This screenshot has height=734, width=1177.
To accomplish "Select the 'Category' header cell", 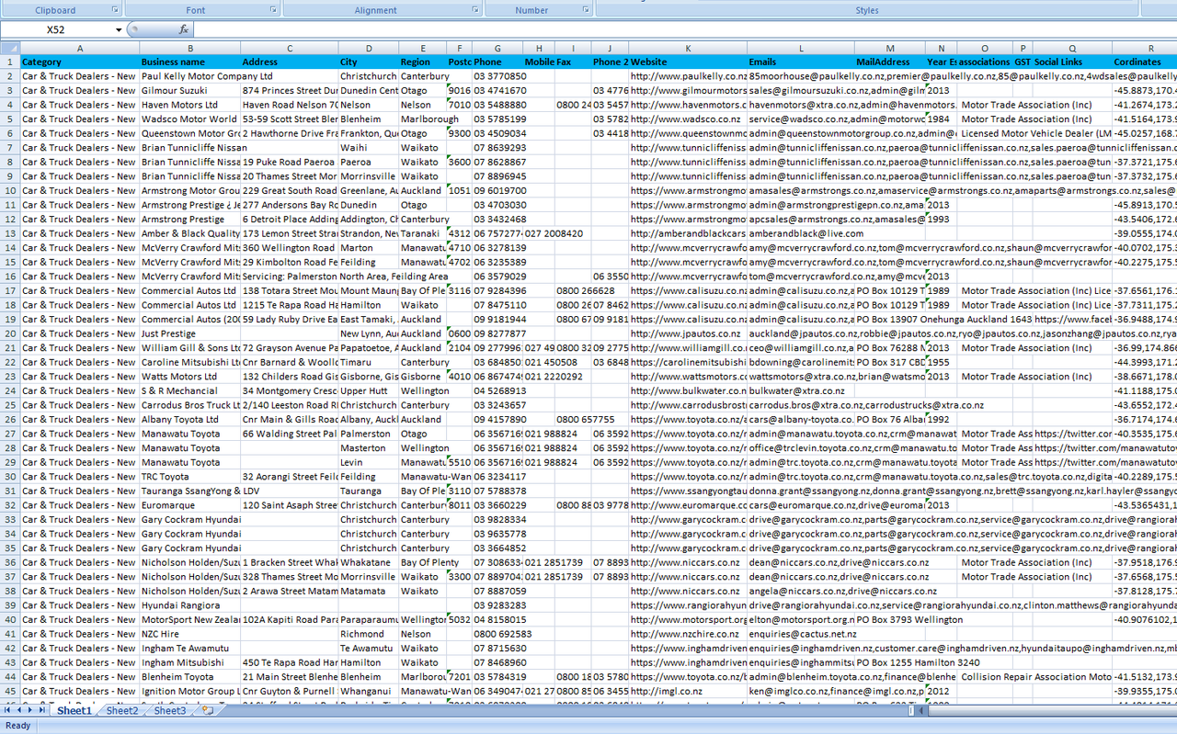I will [x=79, y=62].
